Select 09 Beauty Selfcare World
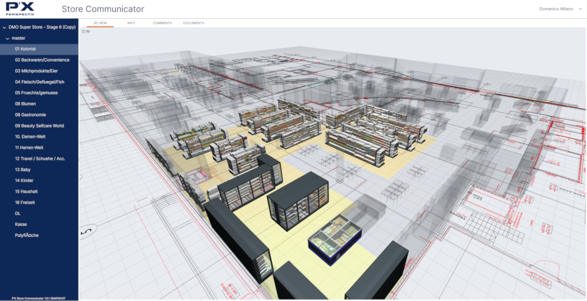Image resolution: width=587 pixels, height=301 pixels. point(39,126)
